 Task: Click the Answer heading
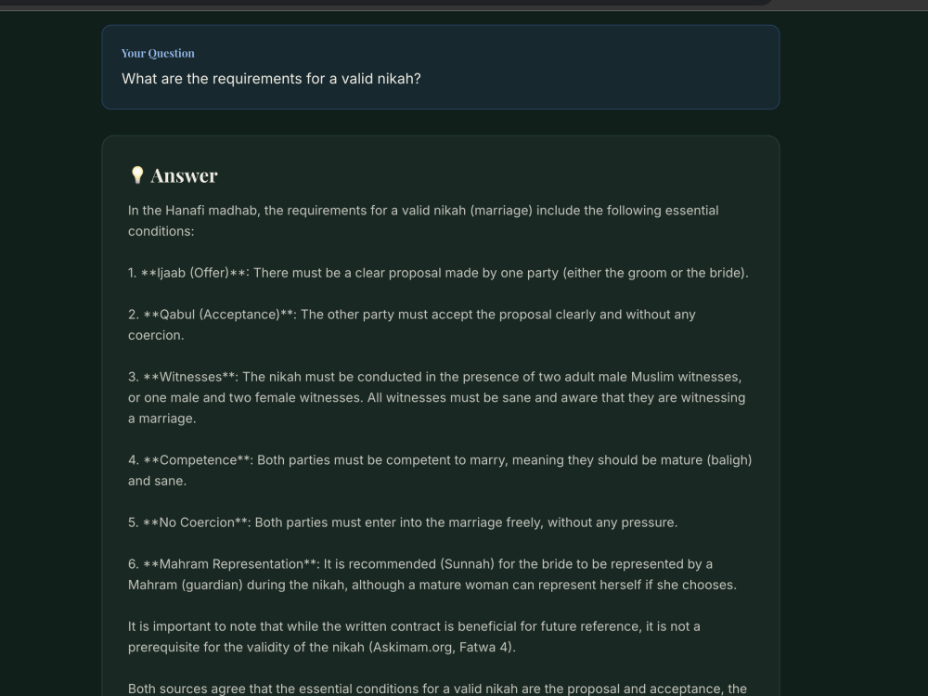(x=184, y=175)
